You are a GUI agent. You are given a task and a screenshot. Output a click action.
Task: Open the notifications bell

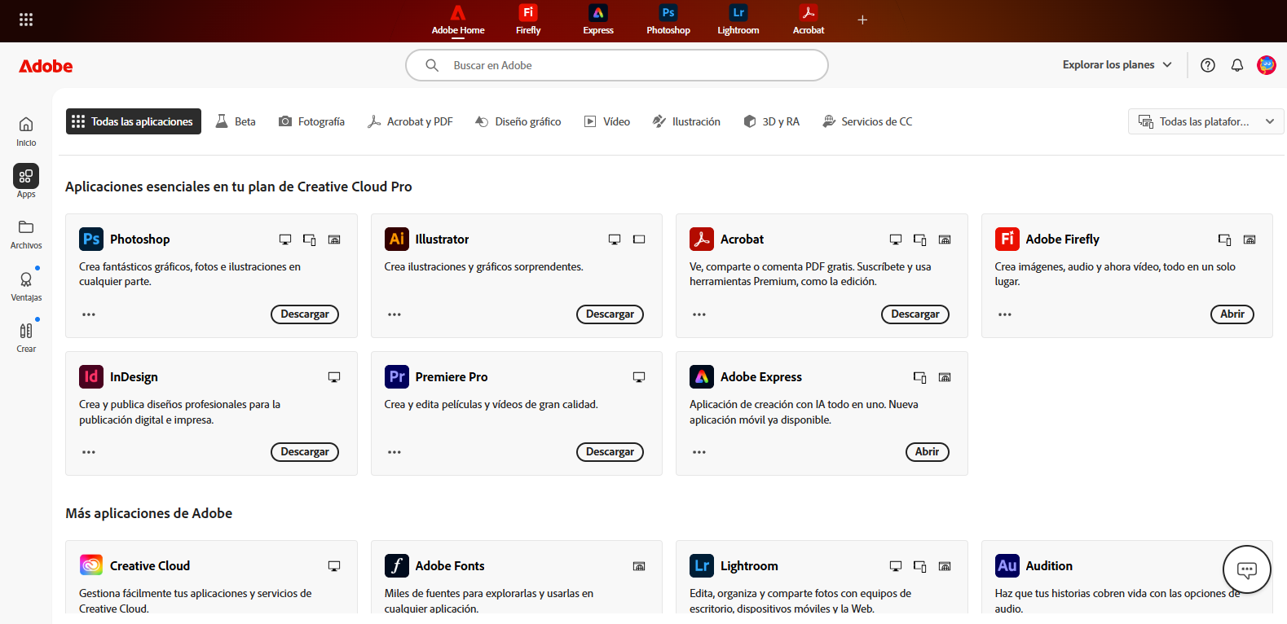coord(1237,65)
